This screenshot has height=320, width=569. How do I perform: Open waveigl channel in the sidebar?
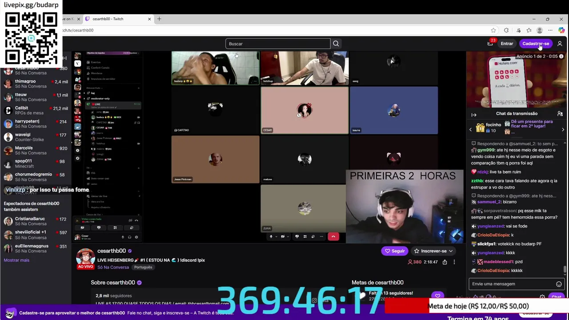click(x=36, y=137)
